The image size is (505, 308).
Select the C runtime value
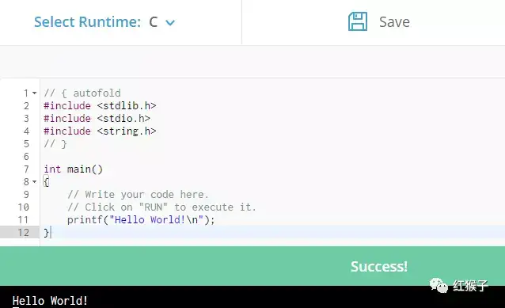click(154, 22)
